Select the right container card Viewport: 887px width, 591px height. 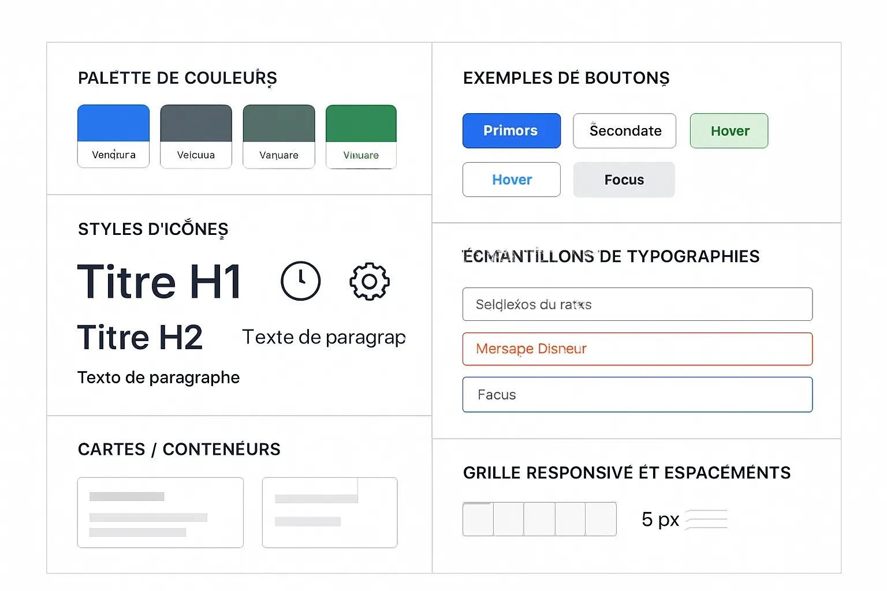329,512
